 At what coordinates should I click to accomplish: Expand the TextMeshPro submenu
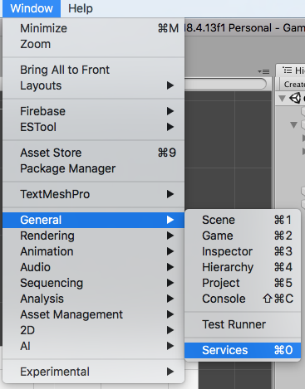(x=94, y=194)
